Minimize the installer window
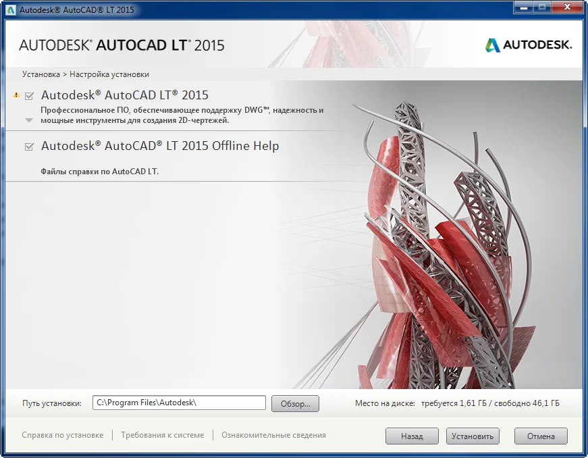Screen dimensions: 588x458 (x=525, y=7)
